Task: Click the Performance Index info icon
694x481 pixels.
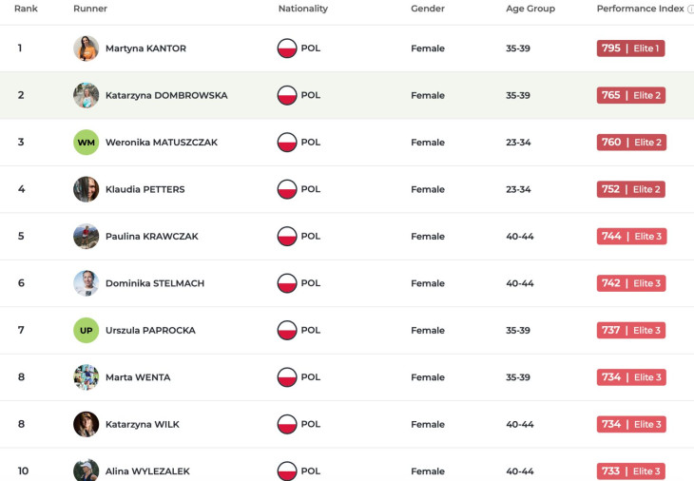Action: click(x=690, y=9)
